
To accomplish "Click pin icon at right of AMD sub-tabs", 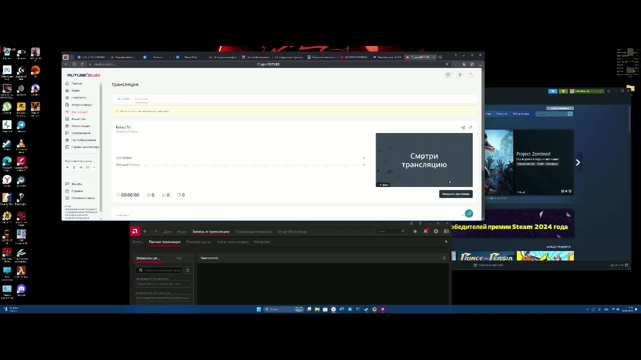I will click(446, 242).
